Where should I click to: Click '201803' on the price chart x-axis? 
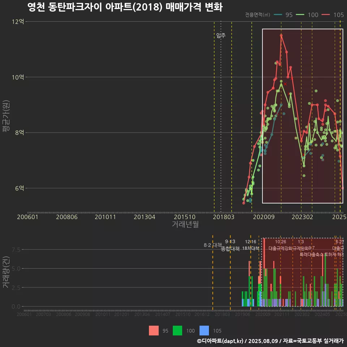tap(223, 217)
